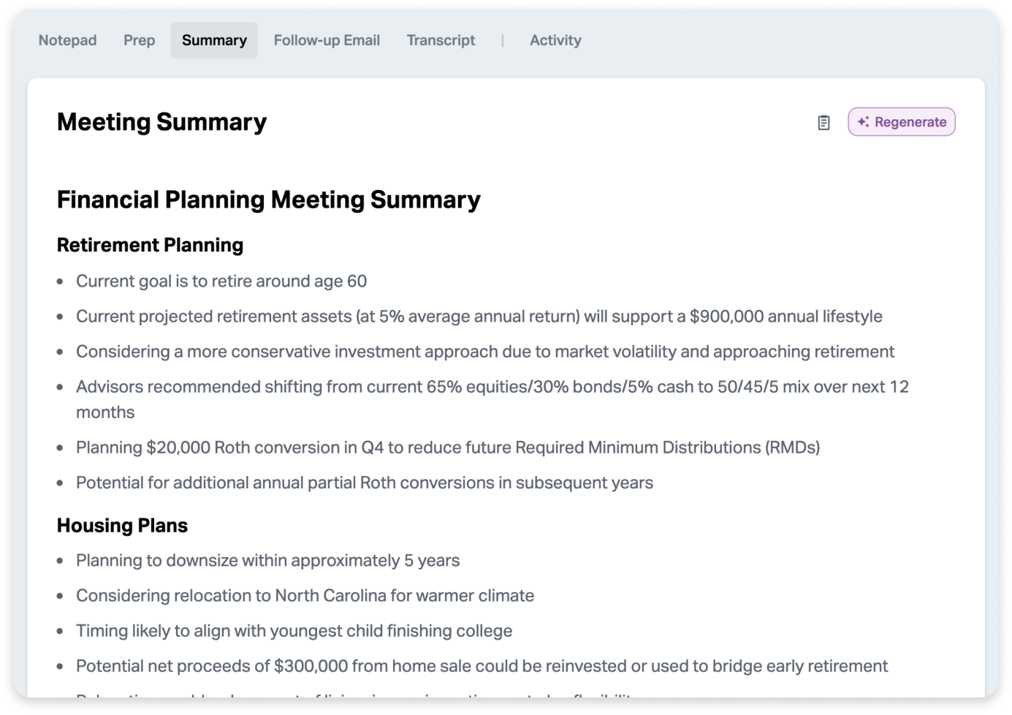The width and height of the screenshot is (1012, 715).
Task: View the Activity tab
Action: tap(555, 40)
